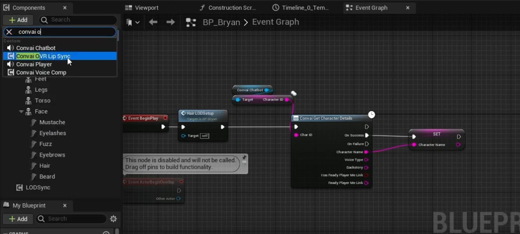Navigate back in graph history
Screen dimensions: 520x234
(153, 22)
